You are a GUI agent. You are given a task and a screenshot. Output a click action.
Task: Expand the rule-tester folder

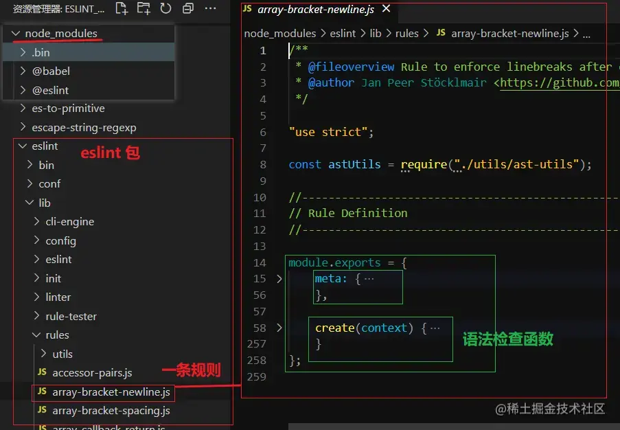(x=37, y=316)
